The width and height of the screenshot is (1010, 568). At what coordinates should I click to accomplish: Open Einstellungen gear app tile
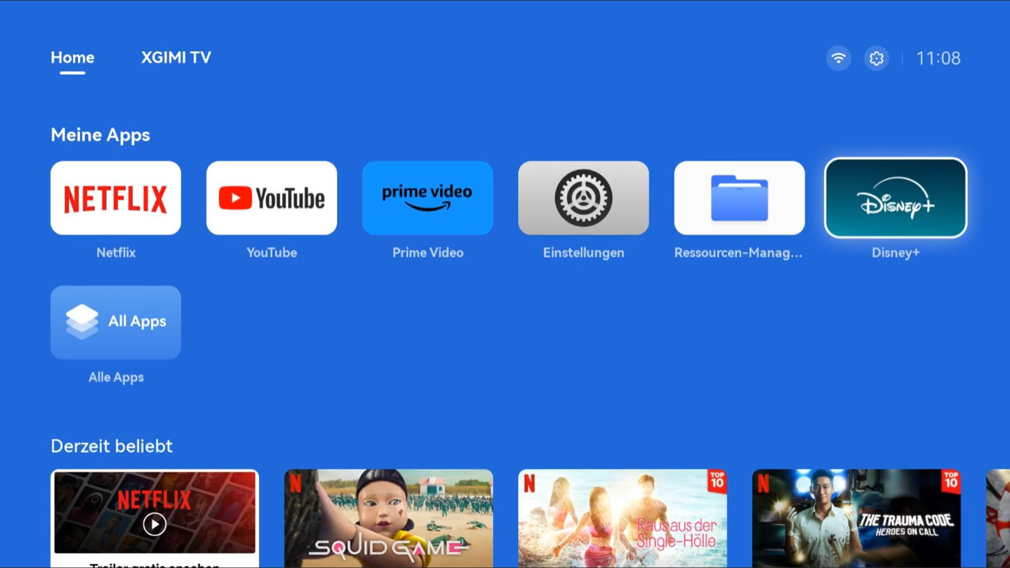point(583,198)
